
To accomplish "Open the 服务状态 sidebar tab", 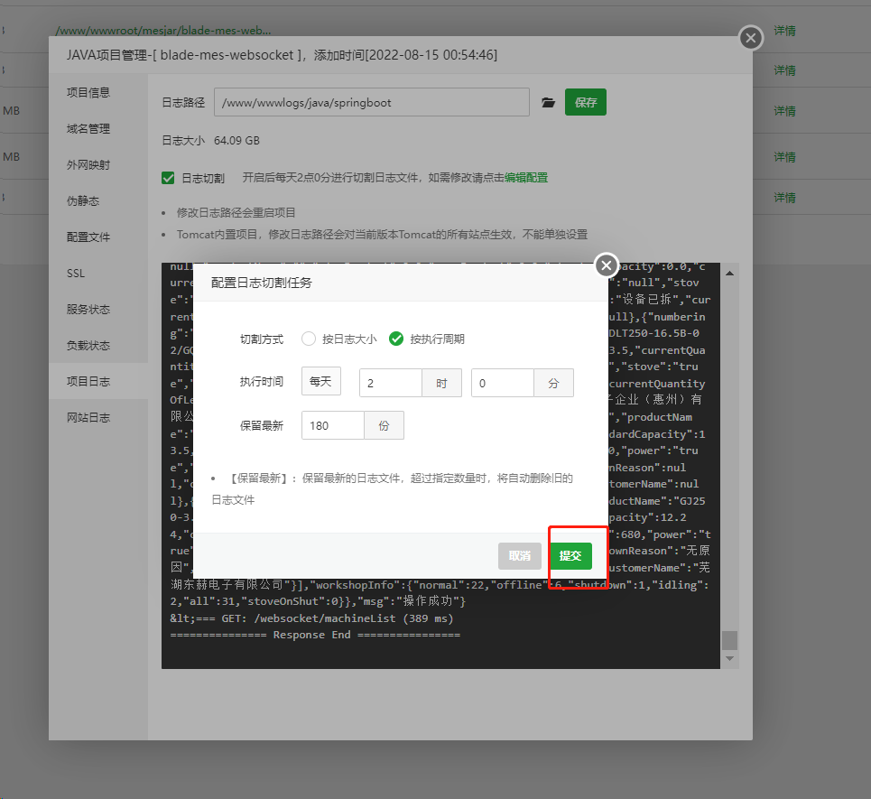I will click(99, 309).
